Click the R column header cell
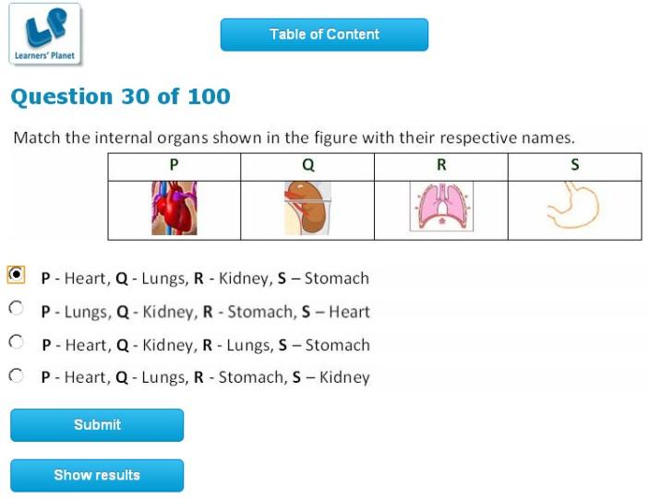This screenshot has height=499, width=649. 440,166
